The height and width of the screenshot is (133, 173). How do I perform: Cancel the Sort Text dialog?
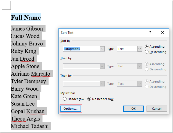156,109
